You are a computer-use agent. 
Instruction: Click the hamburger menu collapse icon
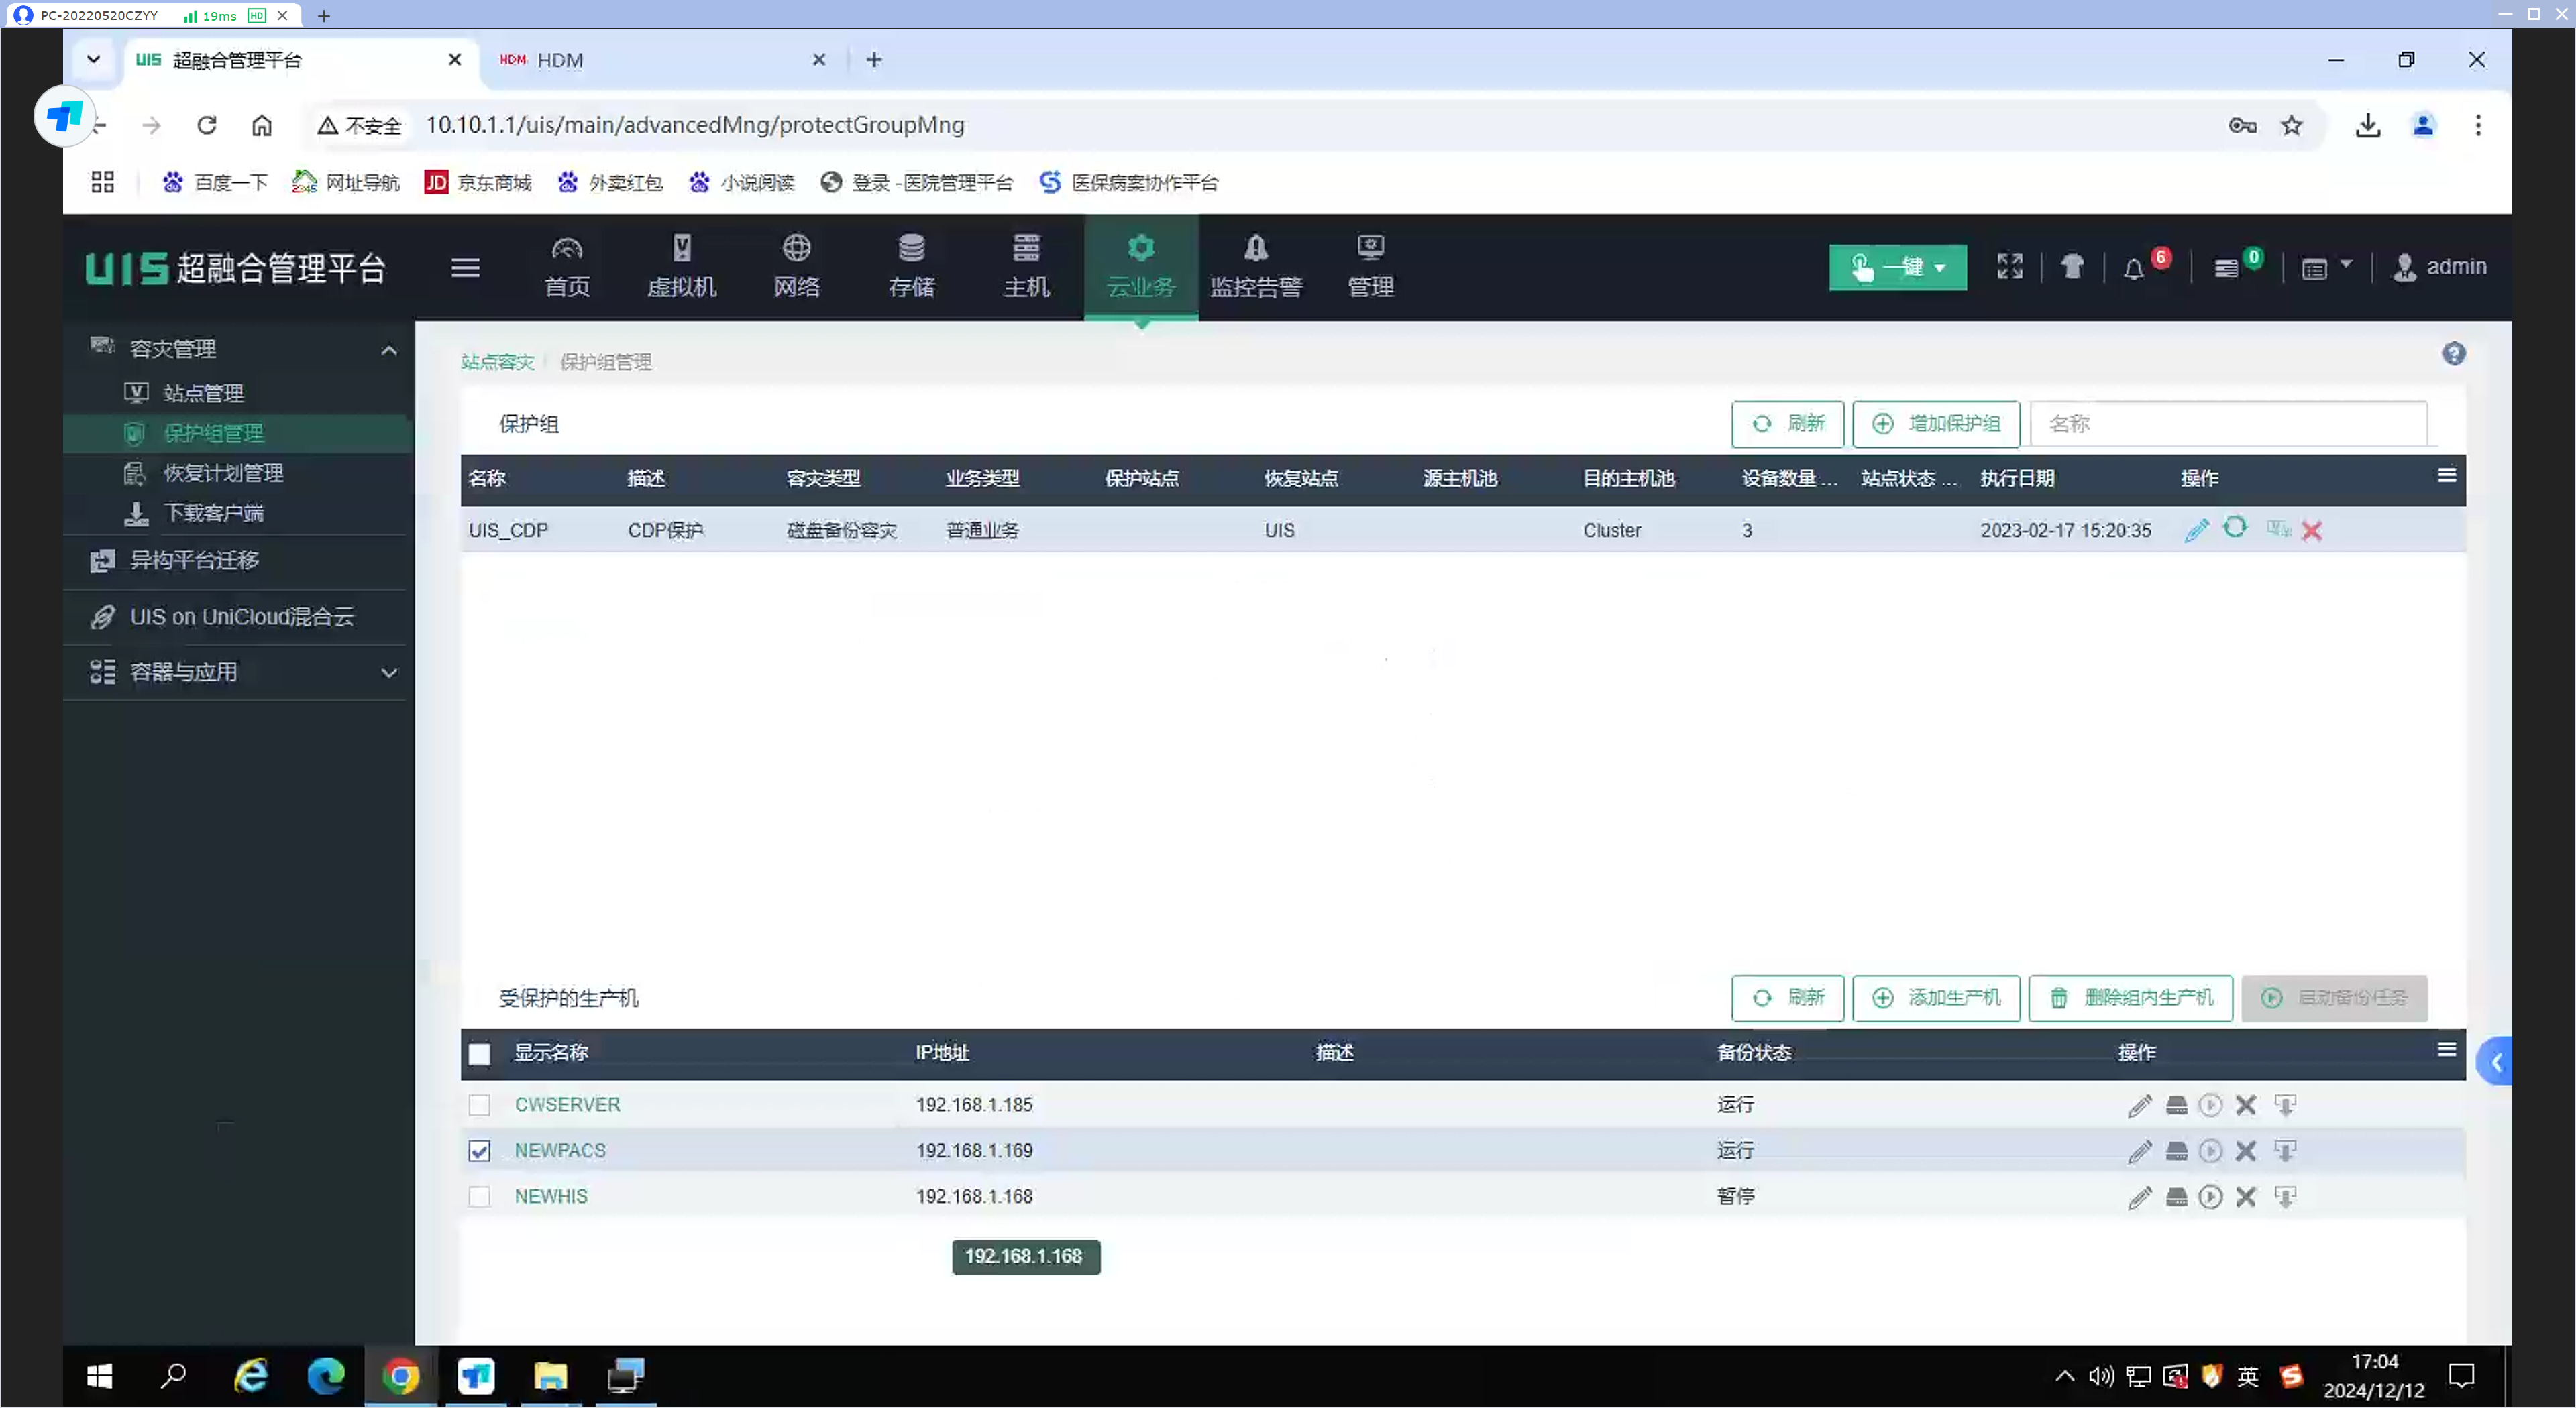(x=465, y=267)
